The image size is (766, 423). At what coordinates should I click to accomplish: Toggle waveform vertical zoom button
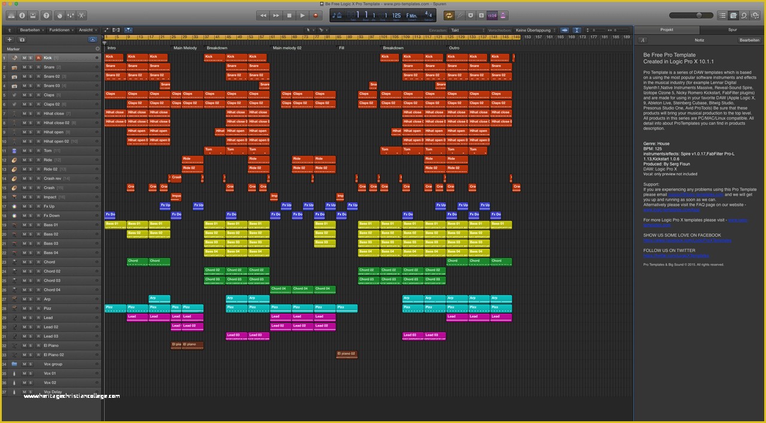tap(577, 30)
